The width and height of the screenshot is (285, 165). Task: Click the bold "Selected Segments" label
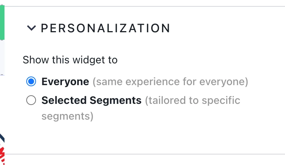coord(91,100)
